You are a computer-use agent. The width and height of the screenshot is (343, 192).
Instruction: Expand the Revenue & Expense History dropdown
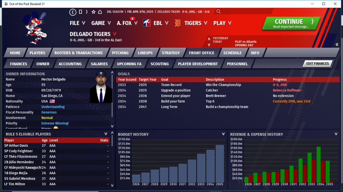(336, 134)
